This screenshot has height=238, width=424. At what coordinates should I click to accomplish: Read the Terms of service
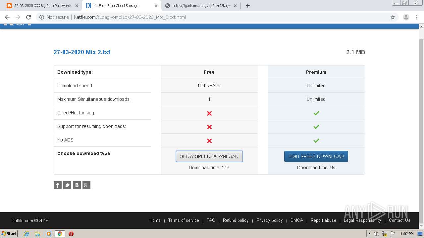pos(184,220)
